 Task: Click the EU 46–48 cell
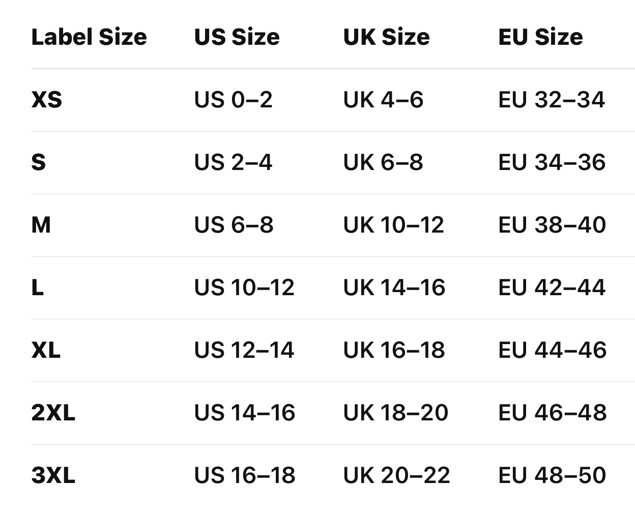coord(552,413)
